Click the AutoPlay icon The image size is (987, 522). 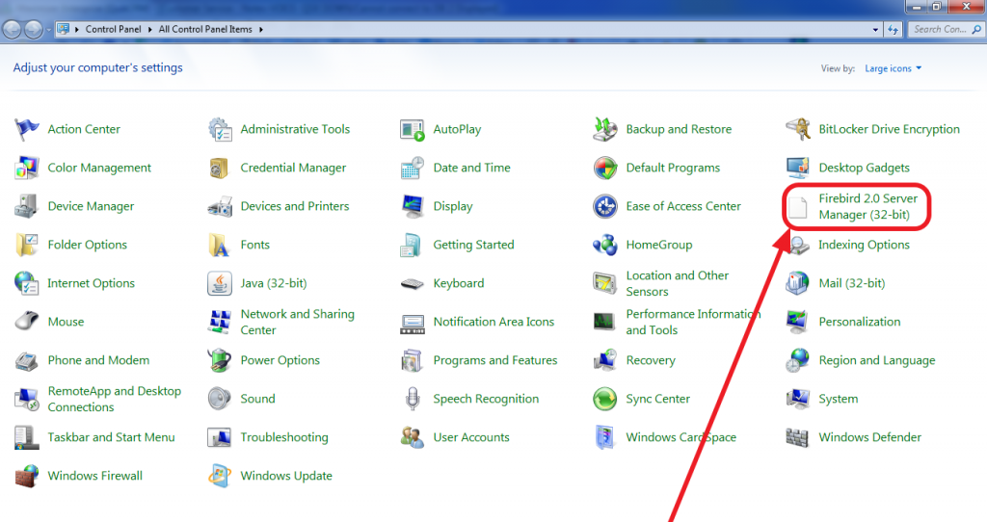[x=413, y=130]
